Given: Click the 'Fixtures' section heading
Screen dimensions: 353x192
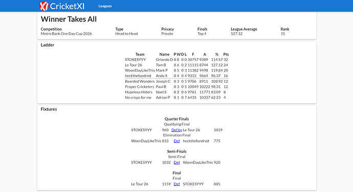Looking at the screenshot, I should pos(49,109).
